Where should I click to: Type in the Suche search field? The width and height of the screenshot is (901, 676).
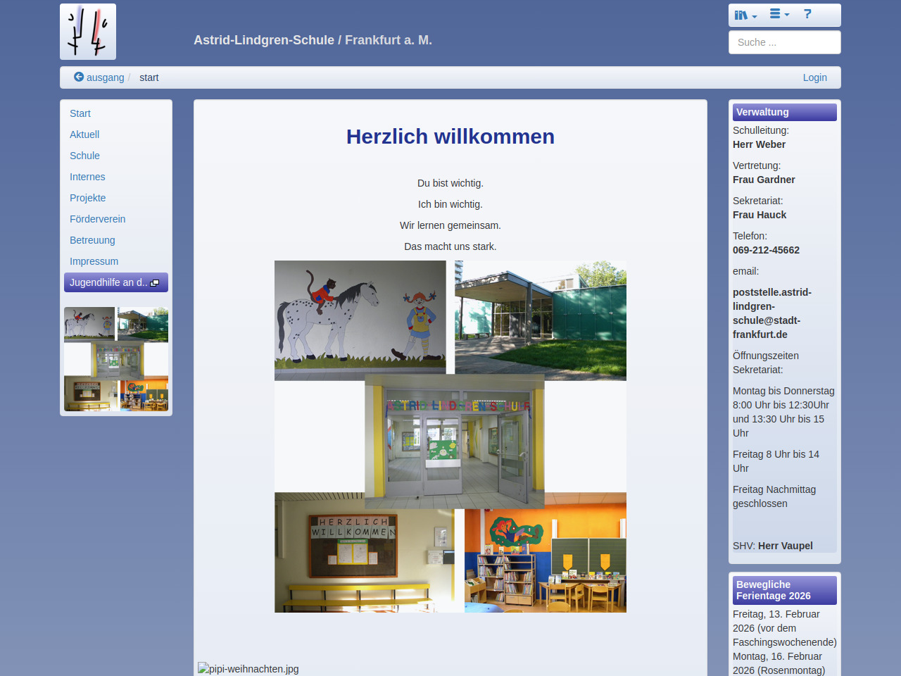click(784, 42)
